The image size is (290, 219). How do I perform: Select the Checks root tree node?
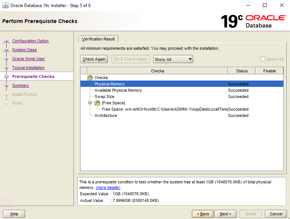[101, 78]
